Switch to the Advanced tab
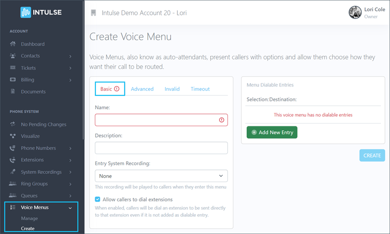 tap(142, 89)
